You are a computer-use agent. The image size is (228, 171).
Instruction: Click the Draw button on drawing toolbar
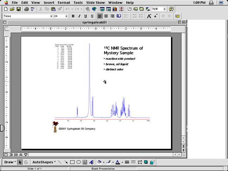tap(9, 162)
